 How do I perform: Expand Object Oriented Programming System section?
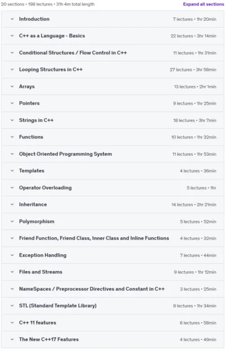tap(112, 154)
